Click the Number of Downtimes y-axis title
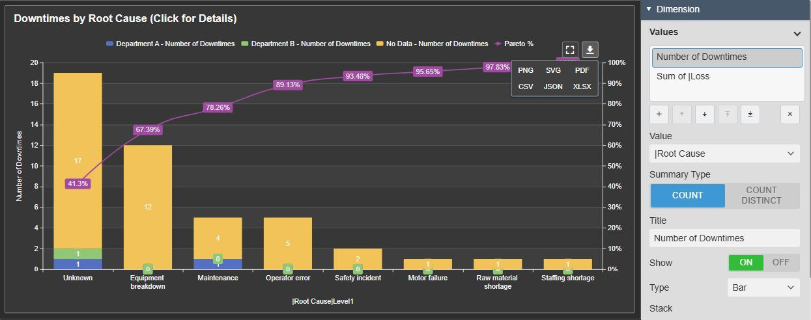The width and height of the screenshot is (811, 320). tap(20, 166)
